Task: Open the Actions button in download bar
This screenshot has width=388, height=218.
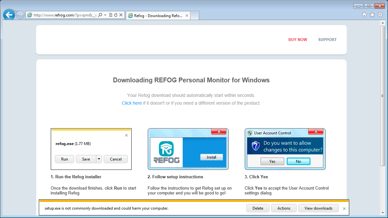Action: coord(284,208)
